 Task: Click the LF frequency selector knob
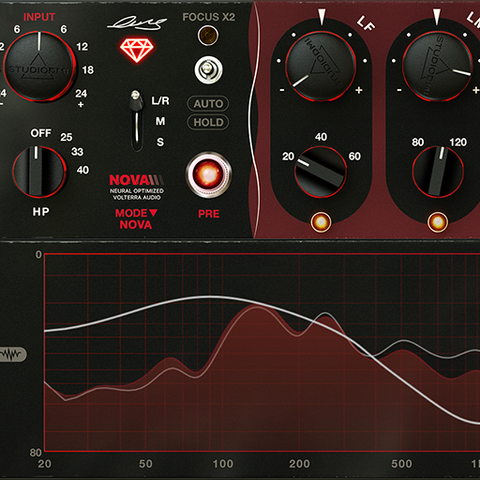(321, 172)
